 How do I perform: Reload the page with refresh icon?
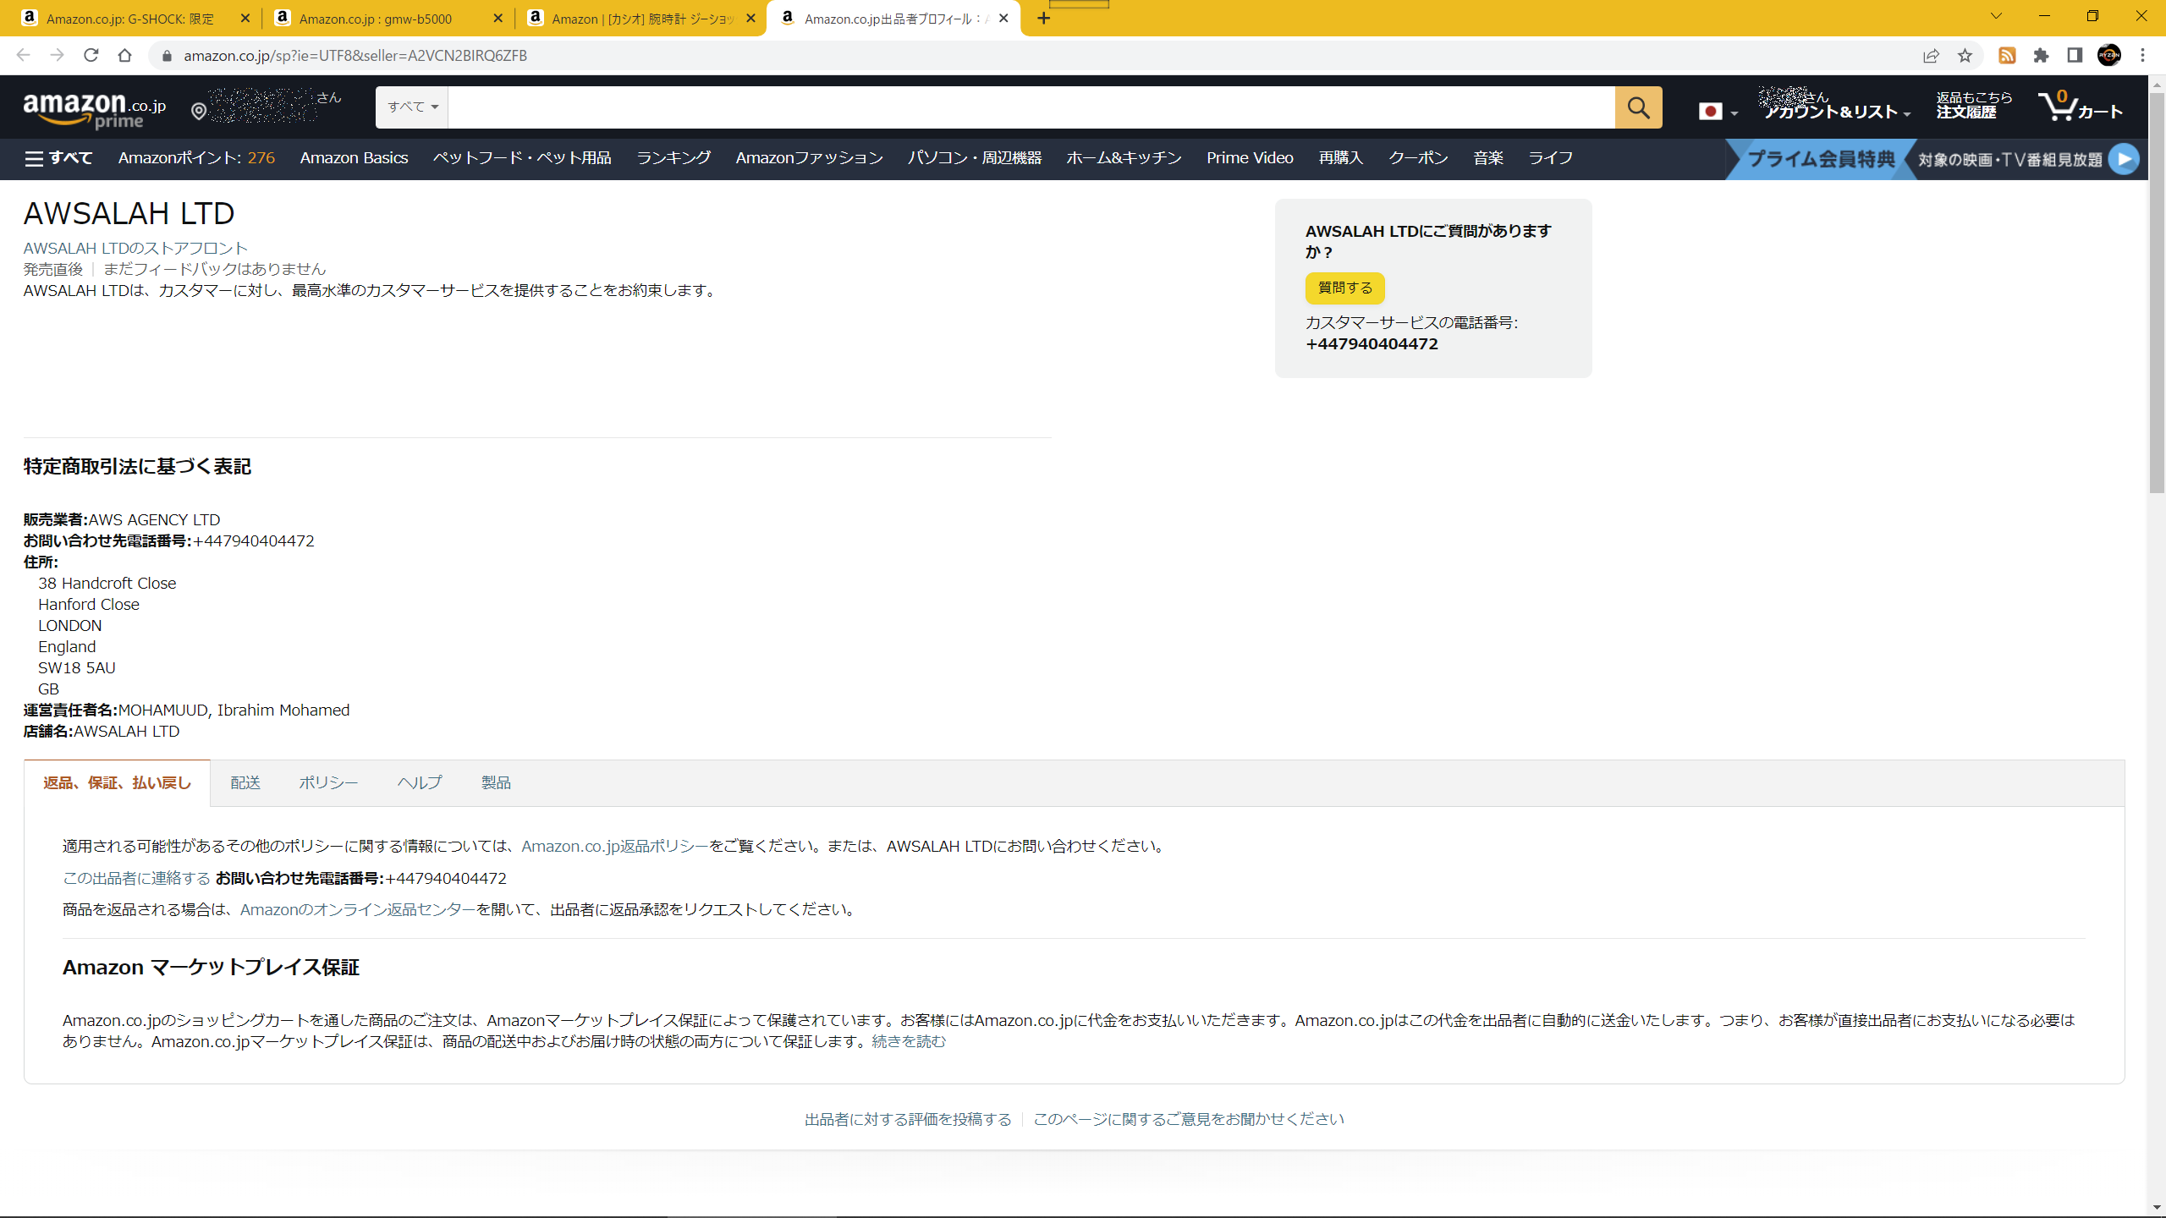[x=91, y=55]
